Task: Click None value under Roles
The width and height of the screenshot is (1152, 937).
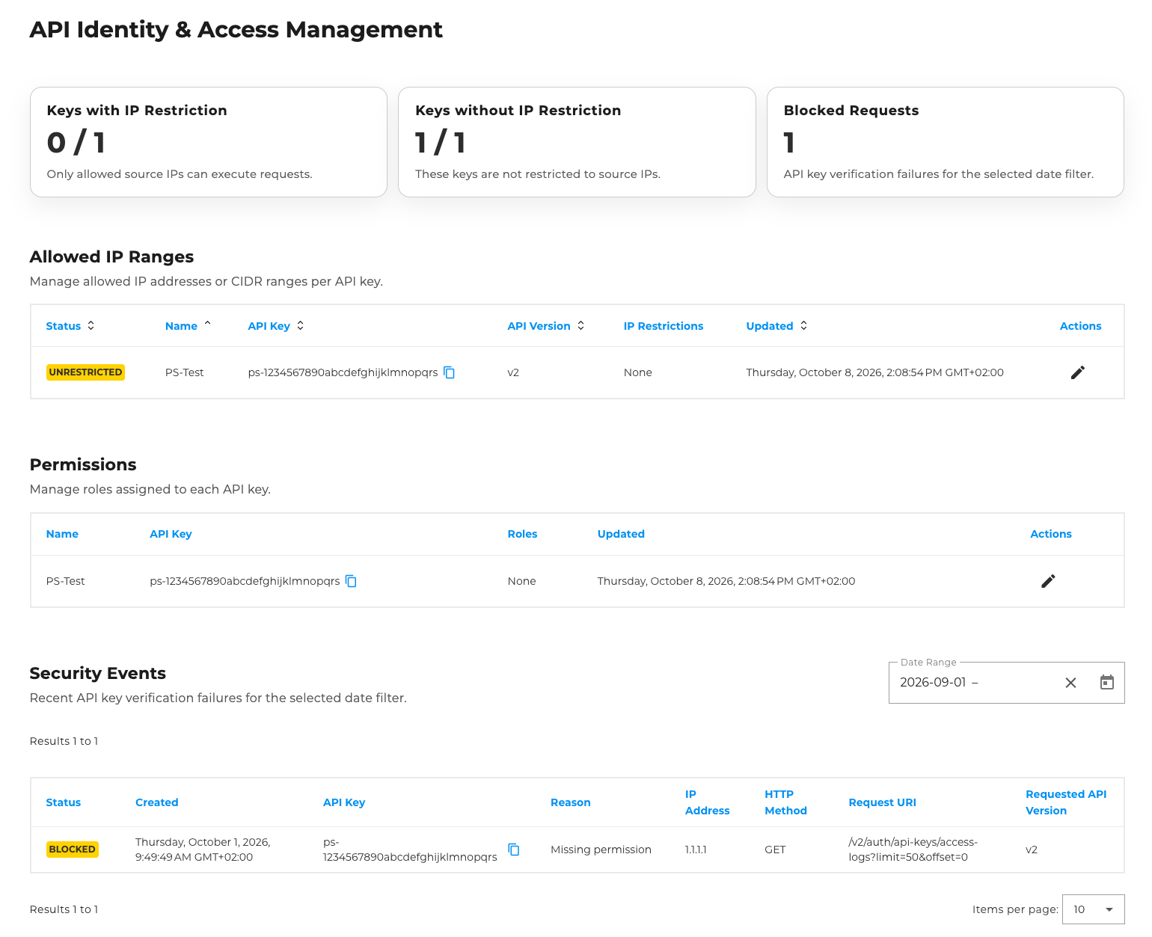Action: tap(521, 581)
